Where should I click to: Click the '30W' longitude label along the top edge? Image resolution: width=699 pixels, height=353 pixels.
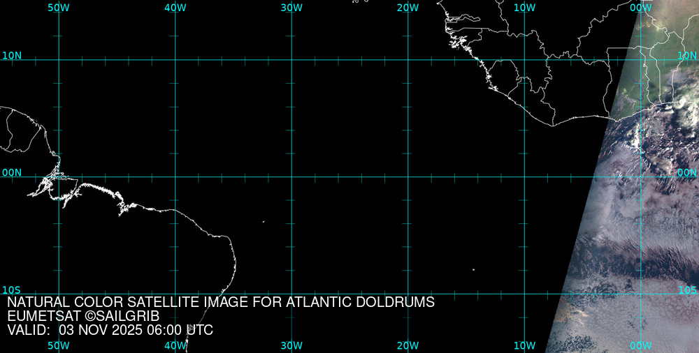291,8
